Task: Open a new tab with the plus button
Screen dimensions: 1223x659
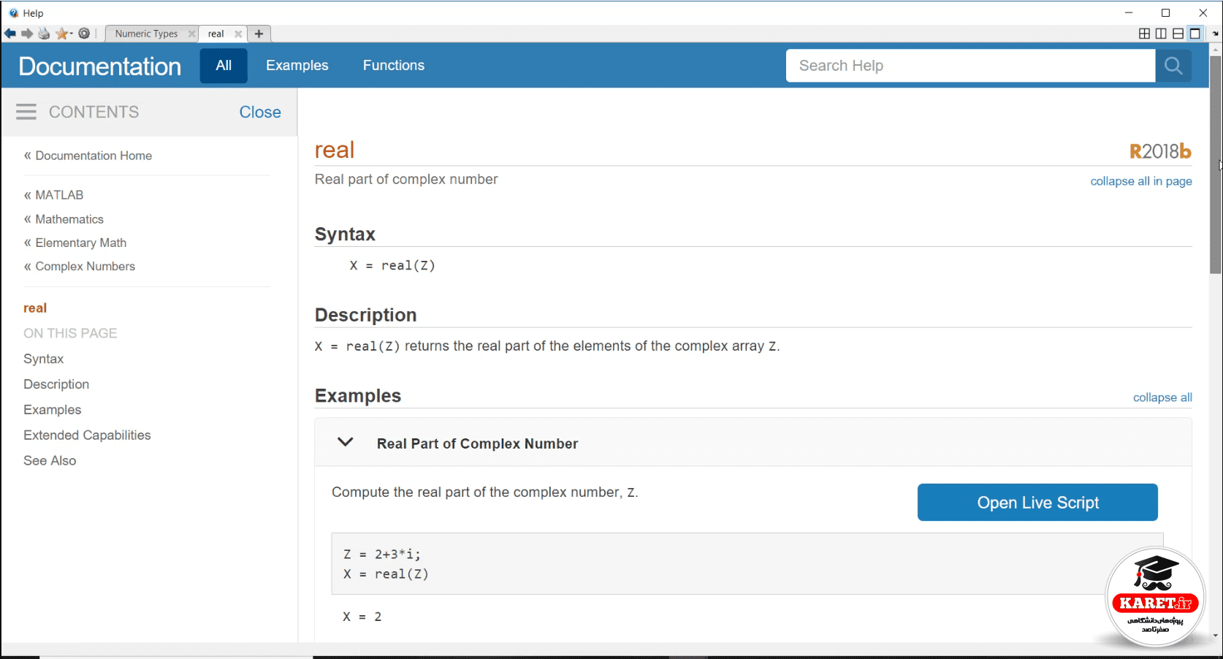Action: (x=259, y=34)
